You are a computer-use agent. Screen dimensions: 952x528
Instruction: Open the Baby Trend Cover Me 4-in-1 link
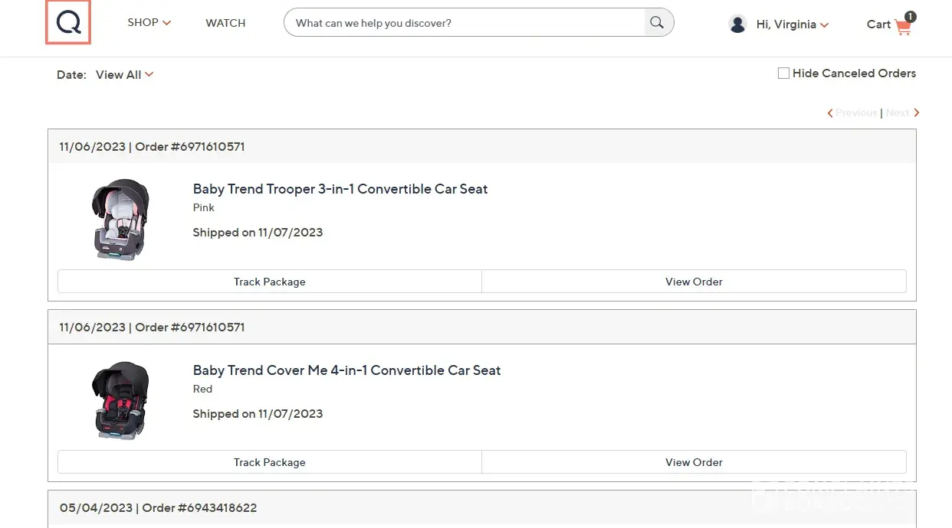coord(346,370)
